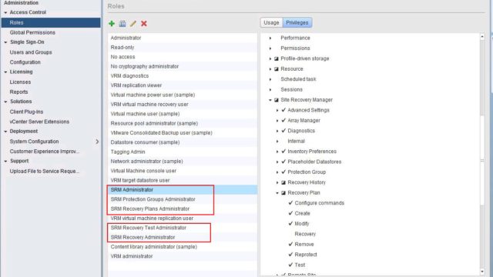This screenshot has height=277, width=493.
Task: Click privileges scrollbar down arrow
Action: coord(482,272)
